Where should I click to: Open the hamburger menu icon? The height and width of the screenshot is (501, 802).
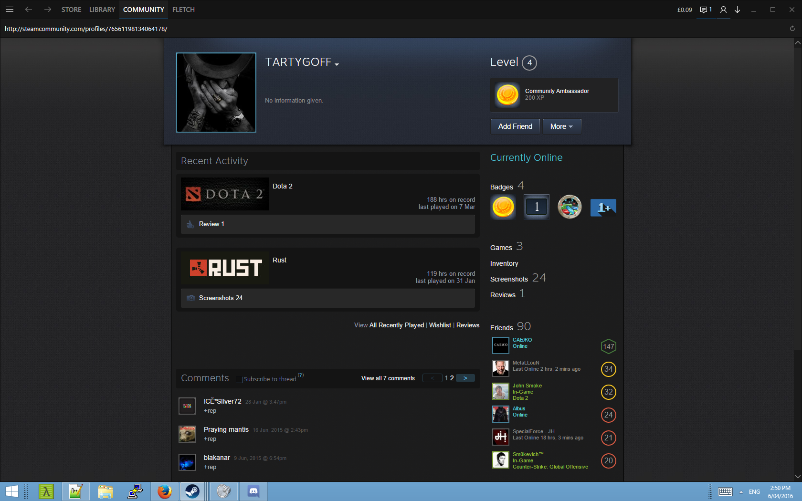tap(10, 10)
